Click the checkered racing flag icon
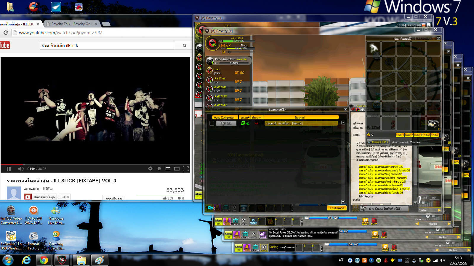This screenshot has width=474, height=266. click(x=244, y=222)
